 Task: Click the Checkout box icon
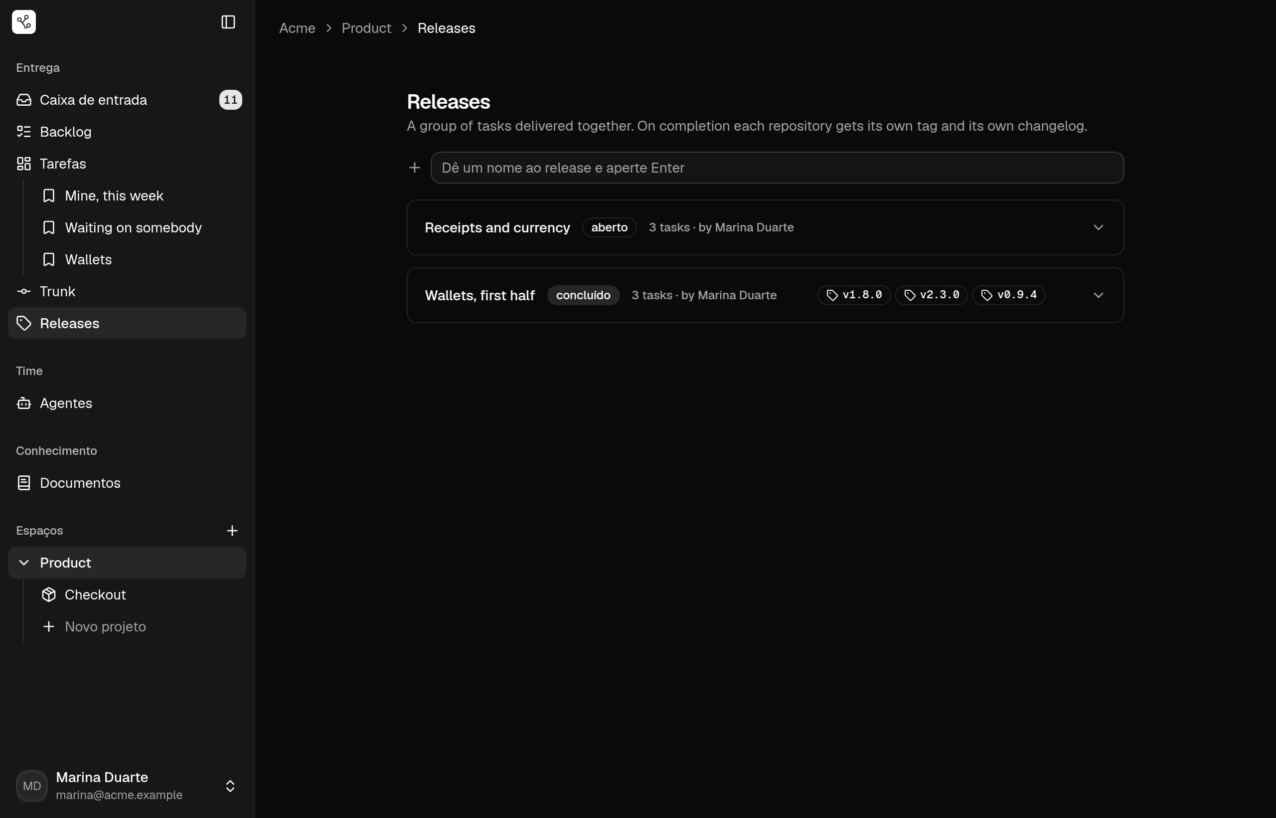tap(49, 595)
